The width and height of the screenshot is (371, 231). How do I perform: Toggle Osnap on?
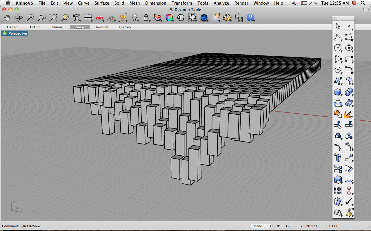tap(12, 27)
